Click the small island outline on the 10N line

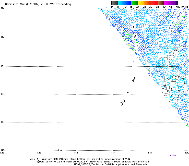(60, 150)
